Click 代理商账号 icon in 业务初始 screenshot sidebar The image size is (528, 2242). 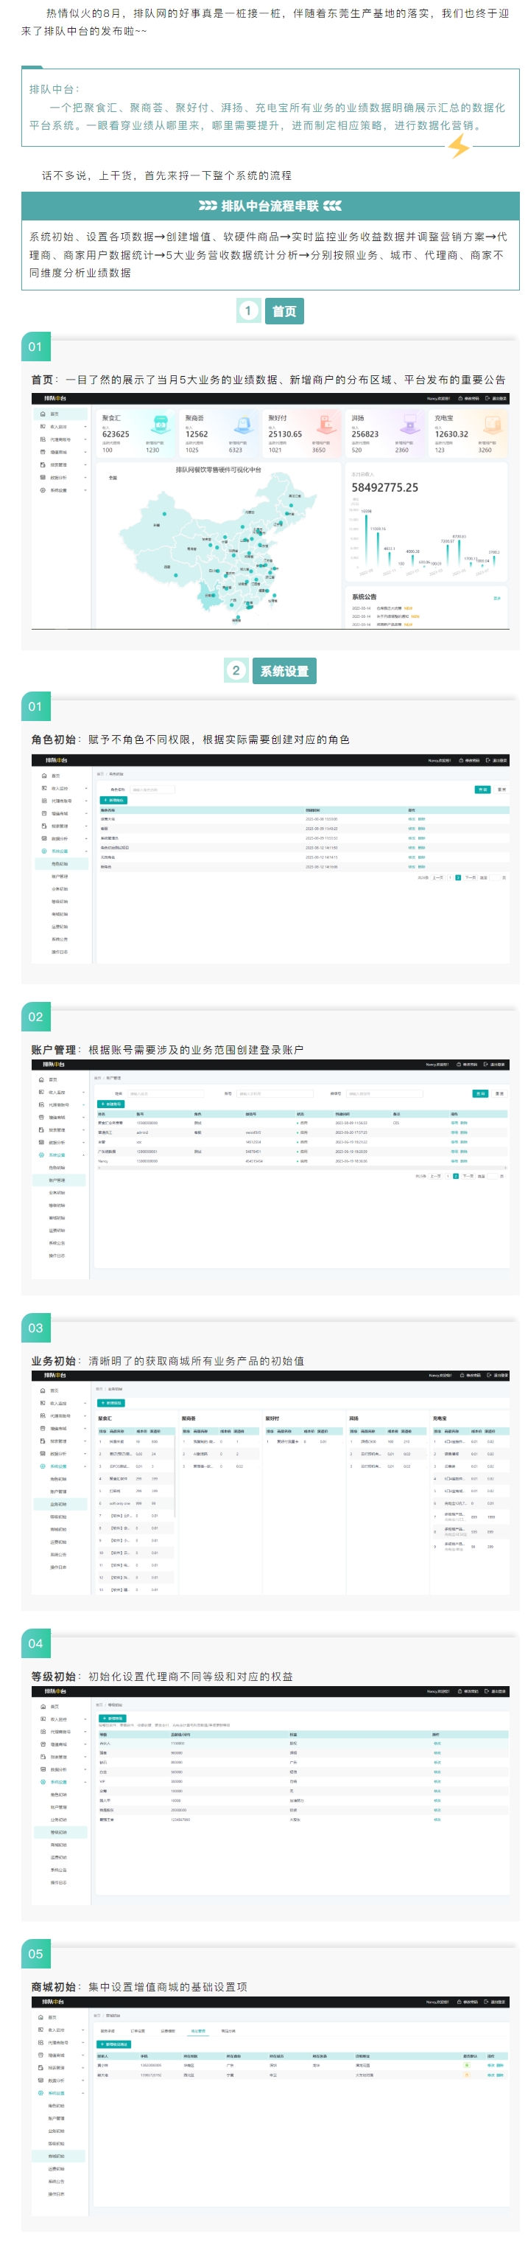click(42, 1416)
